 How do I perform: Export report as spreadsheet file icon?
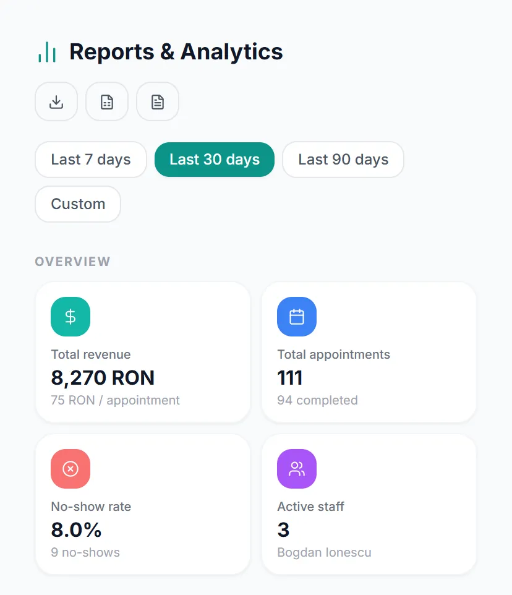(x=107, y=101)
